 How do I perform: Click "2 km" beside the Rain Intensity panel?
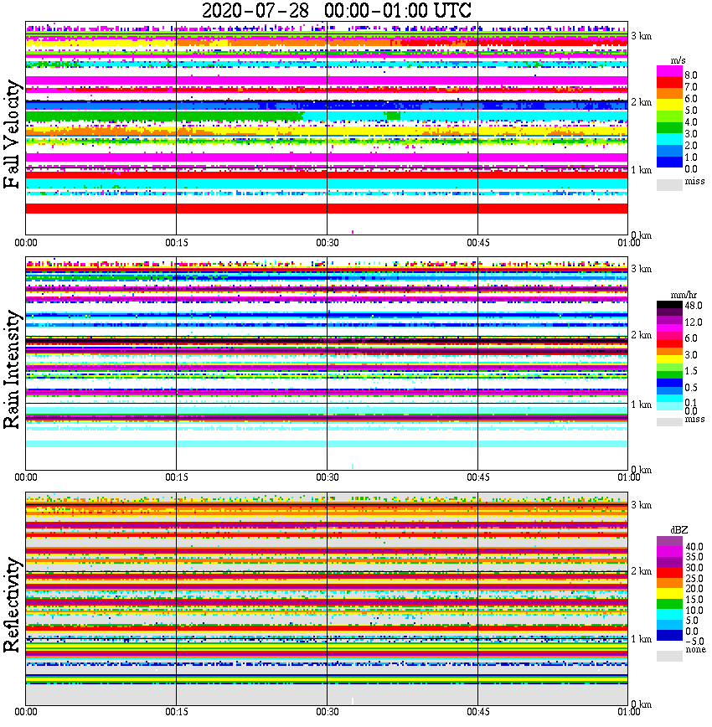click(642, 335)
